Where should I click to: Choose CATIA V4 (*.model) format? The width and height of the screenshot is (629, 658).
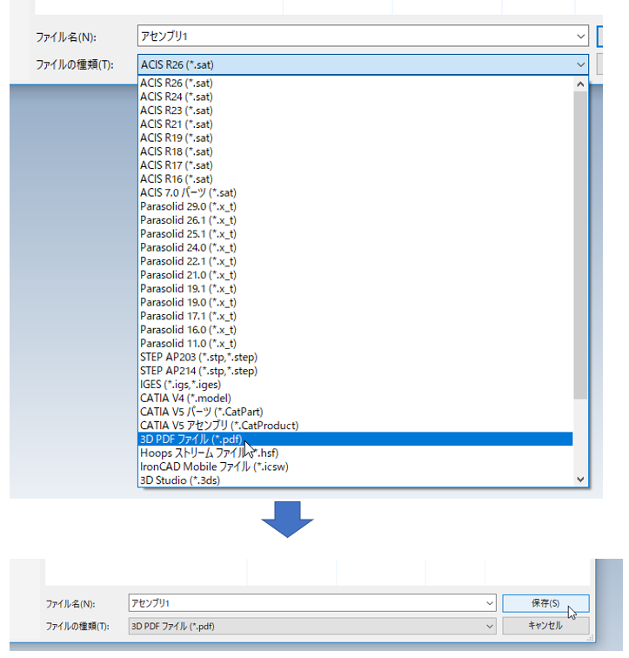tap(355, 399)
